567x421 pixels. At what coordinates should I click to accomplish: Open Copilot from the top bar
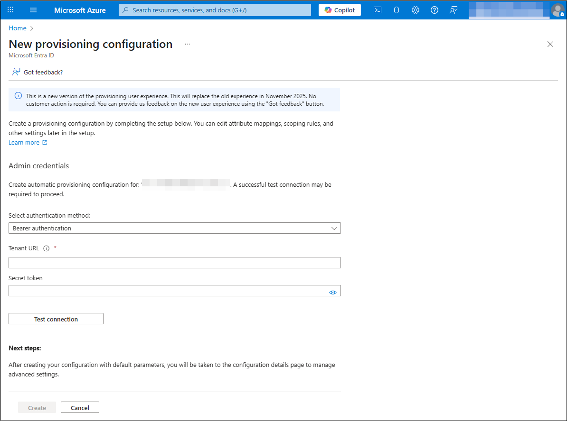pos(340,10)
